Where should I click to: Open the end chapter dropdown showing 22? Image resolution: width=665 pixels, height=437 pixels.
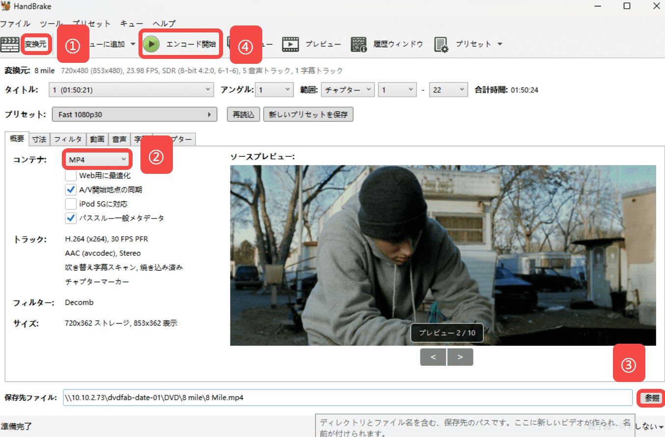coord(448,90)
